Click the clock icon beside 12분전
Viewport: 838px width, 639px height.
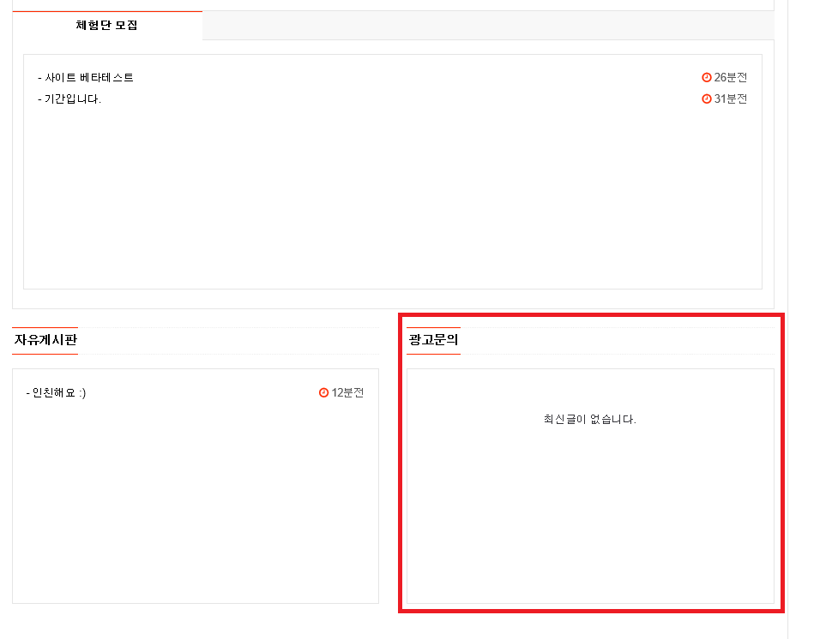tap(323, 393)
